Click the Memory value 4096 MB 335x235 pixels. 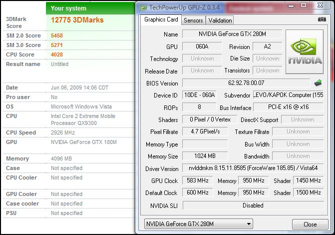coord(61,158)
